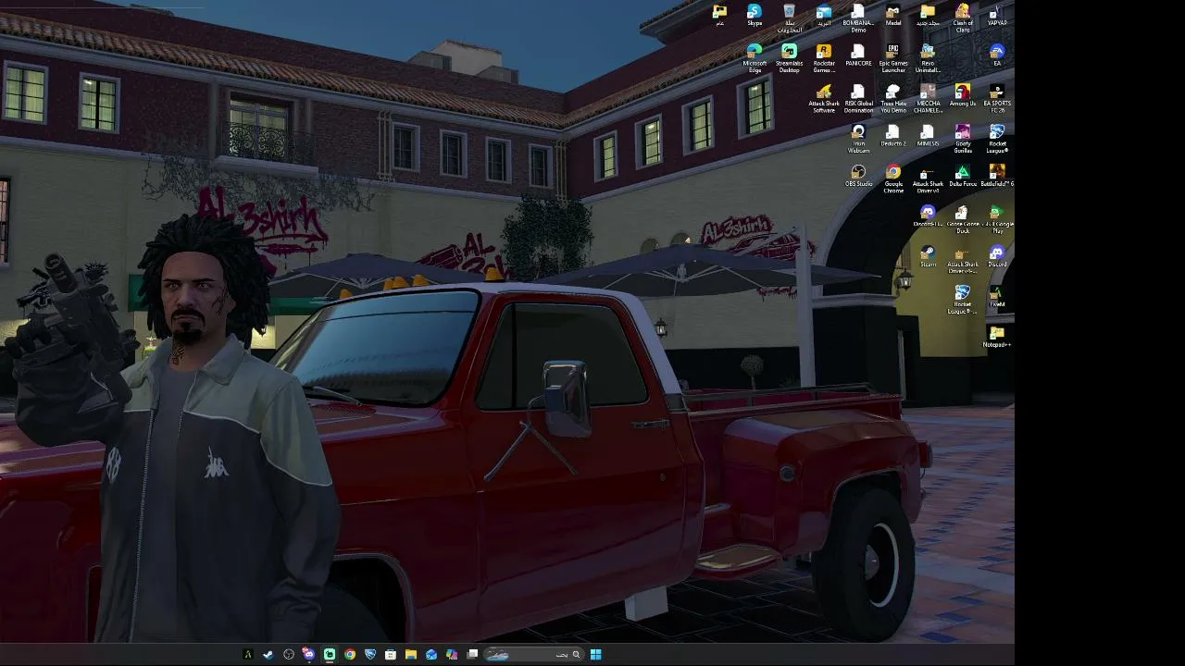Image resolution: width=1185 pixels, height=666 pixels.
Task: Open EA SPORTS FC 26 shortcut
Action: pos(997,99)
